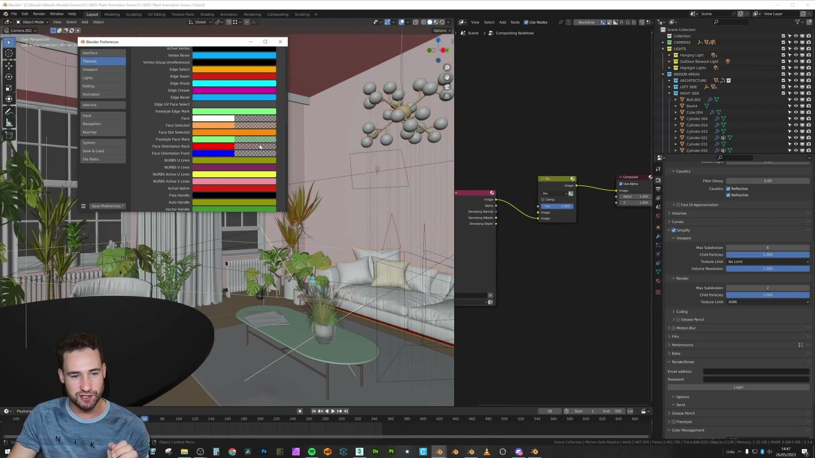Select the Transform tool in viewport toolbar
Image resolution: width=815 pixels, height=458 pixels.
coord(8,99)
